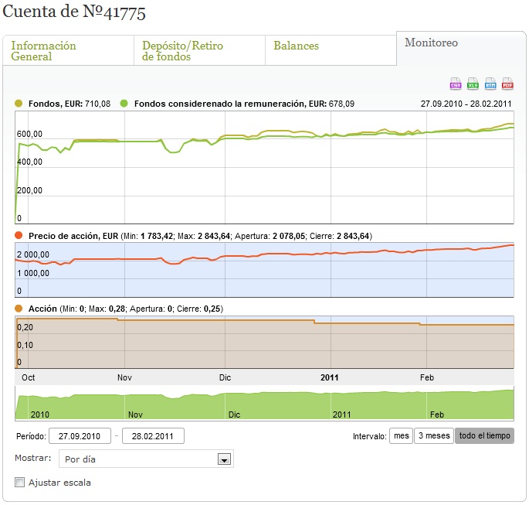Edit the start date 27.09.2010 field
The image size is (529, 505).
coord(80,436)
